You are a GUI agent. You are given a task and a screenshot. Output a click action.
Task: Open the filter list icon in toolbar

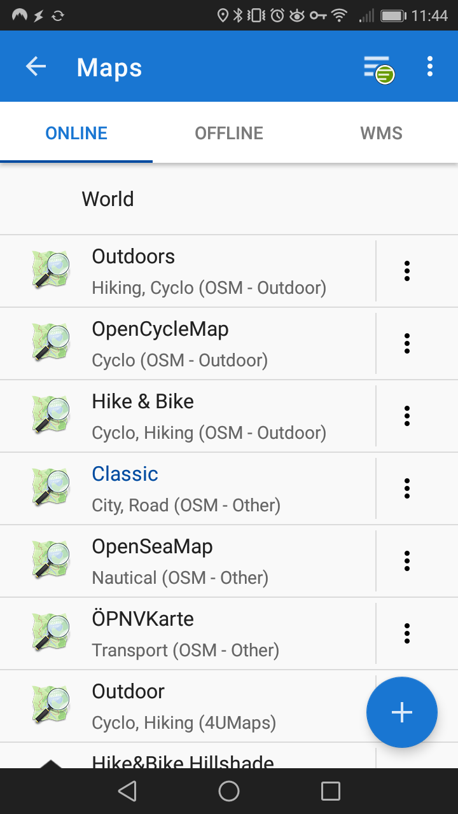pos(378,68)
